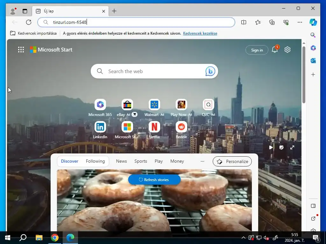326x244 pixels.
Task: Click the Search the web field
Action: tap(154, 71)
